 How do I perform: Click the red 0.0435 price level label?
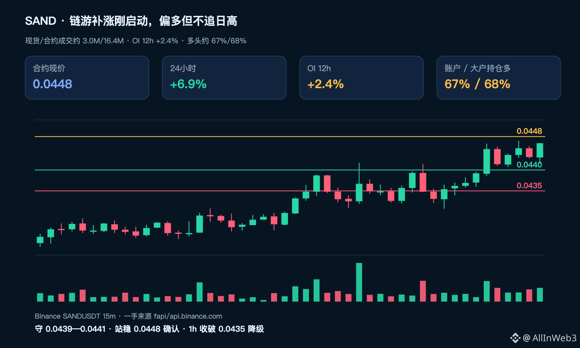click(x=529, y=186)
